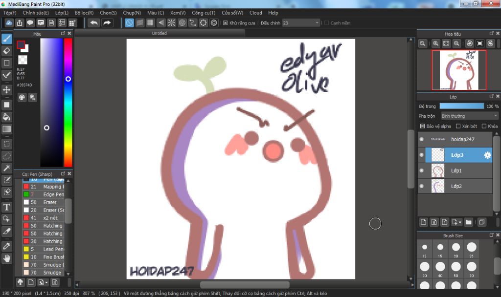Hide the Lớp2 layer
The width and height of the screenshot is (501, 297).
(421, 186)
